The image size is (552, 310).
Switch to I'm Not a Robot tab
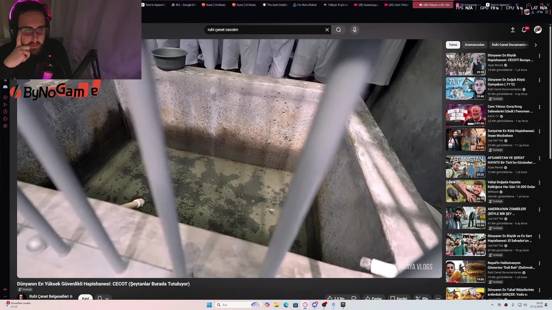click(x=305, y=5)
